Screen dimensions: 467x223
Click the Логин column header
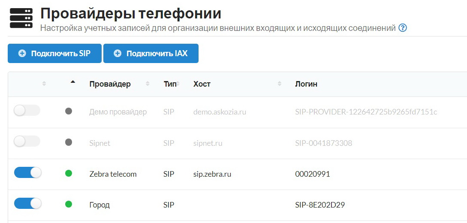pos(306,84)
